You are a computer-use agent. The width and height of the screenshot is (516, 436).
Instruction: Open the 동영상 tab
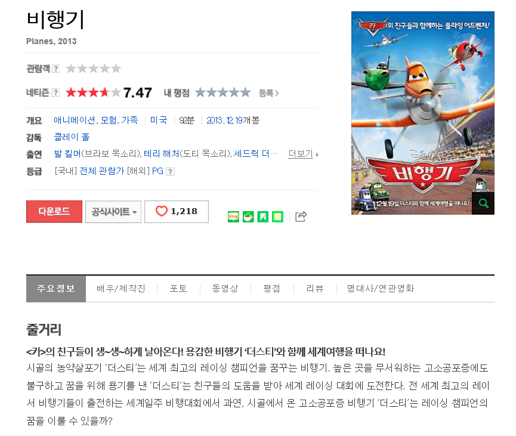point(225,289)
